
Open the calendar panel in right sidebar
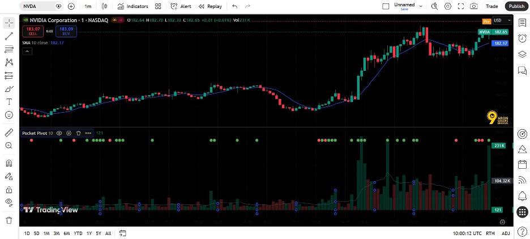click(522, 164)
